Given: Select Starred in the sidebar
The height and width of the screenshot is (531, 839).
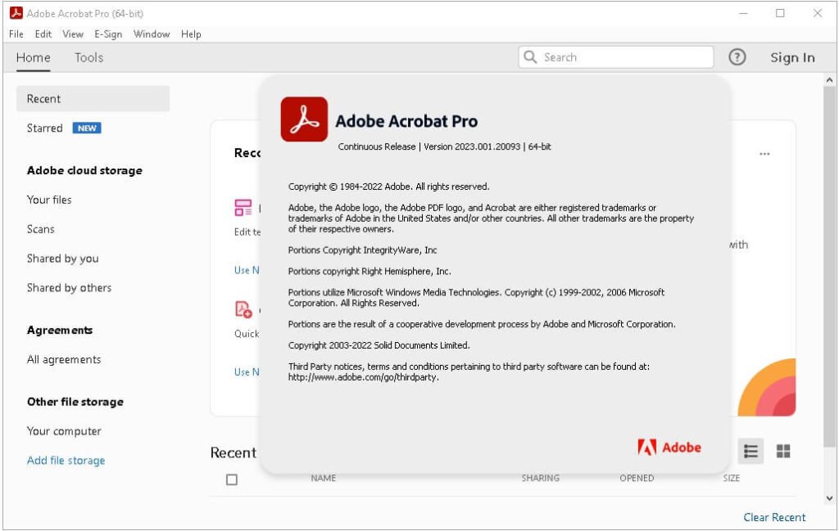Looking at the screenshot, I should [x=45, y=128].
